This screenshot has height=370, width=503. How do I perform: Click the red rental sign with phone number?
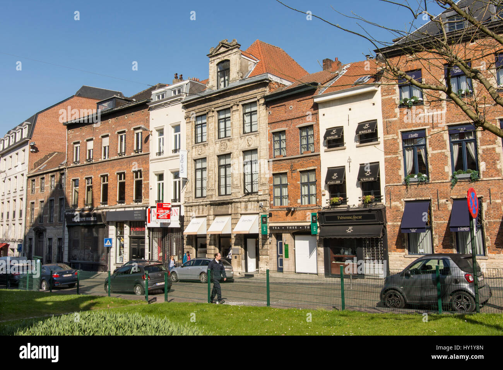pos(163,212)
